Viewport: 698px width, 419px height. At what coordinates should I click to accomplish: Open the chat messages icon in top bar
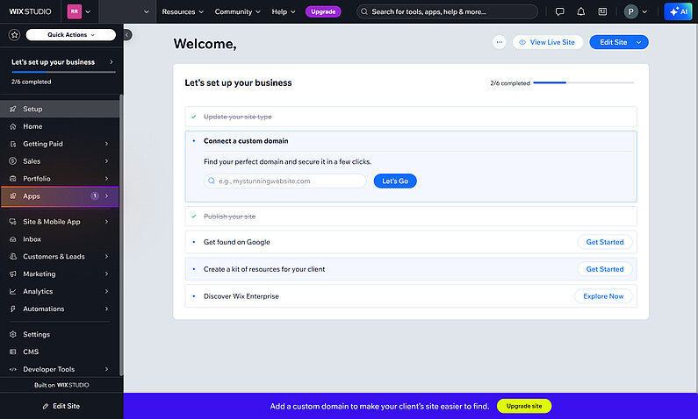pyautogui.click(x=560, y=12)
